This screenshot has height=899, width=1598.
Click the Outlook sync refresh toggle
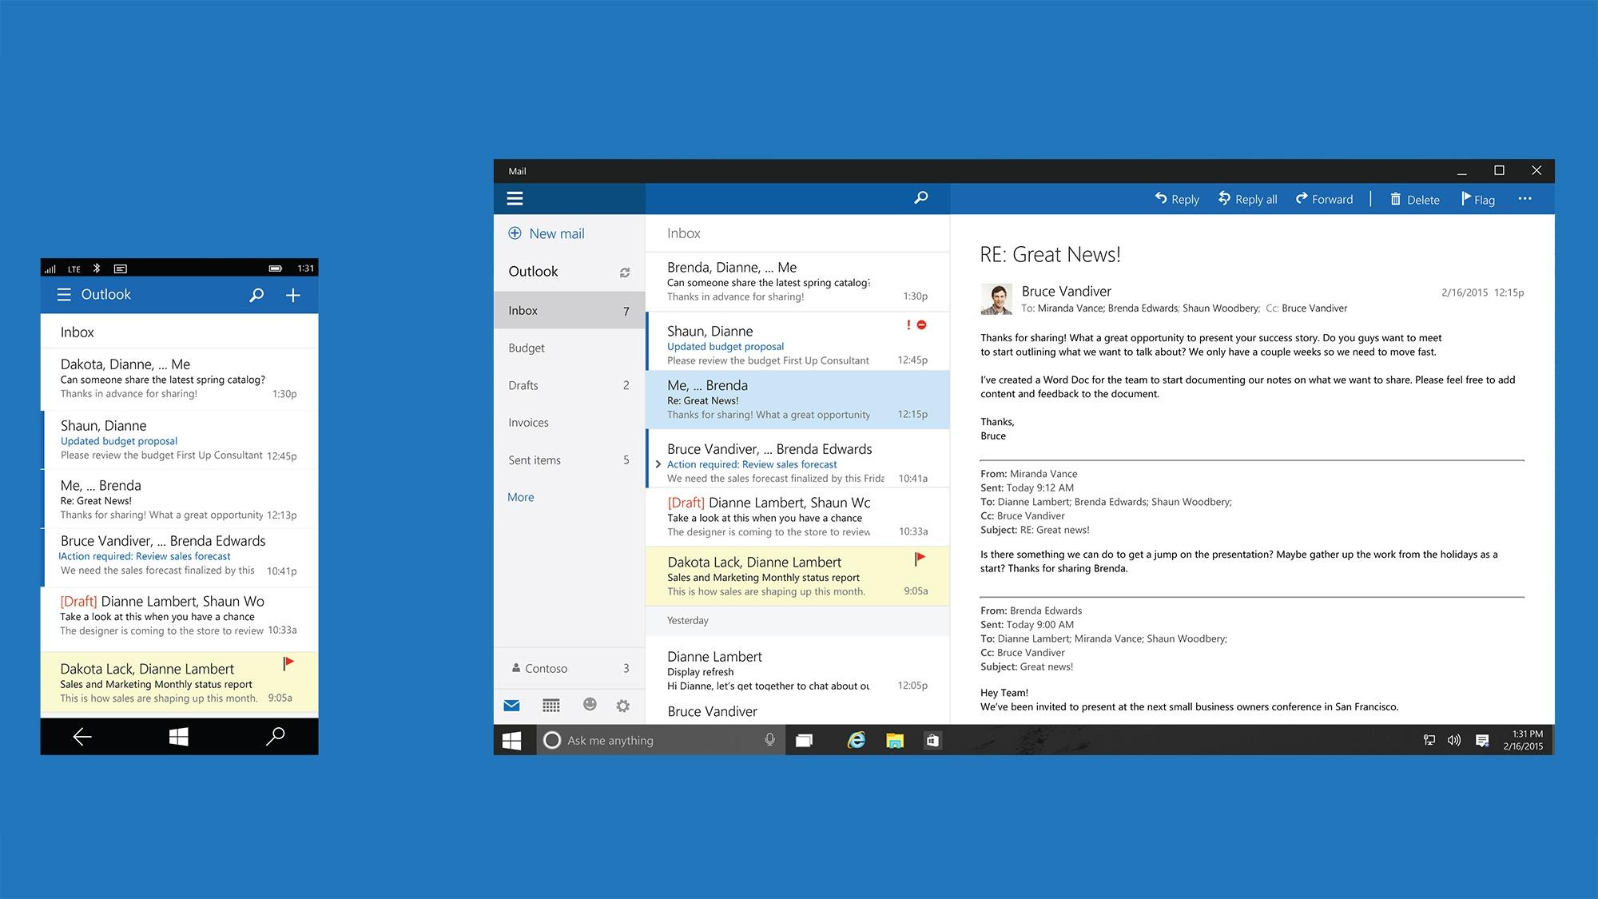[x=626, y=269]
